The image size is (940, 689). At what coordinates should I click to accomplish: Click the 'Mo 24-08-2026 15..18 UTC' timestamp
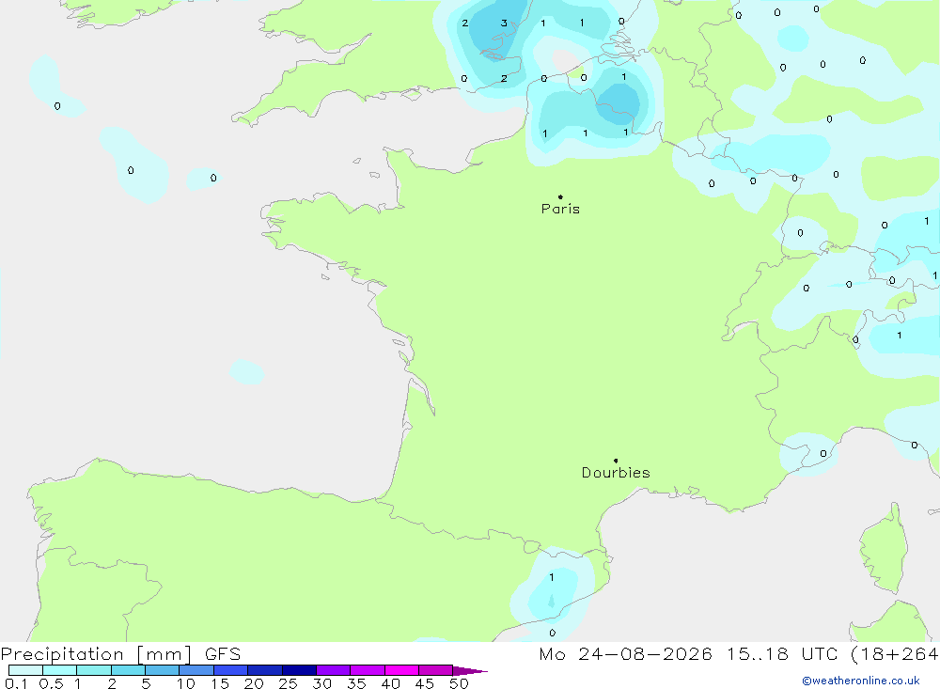[x=688, y=653]
